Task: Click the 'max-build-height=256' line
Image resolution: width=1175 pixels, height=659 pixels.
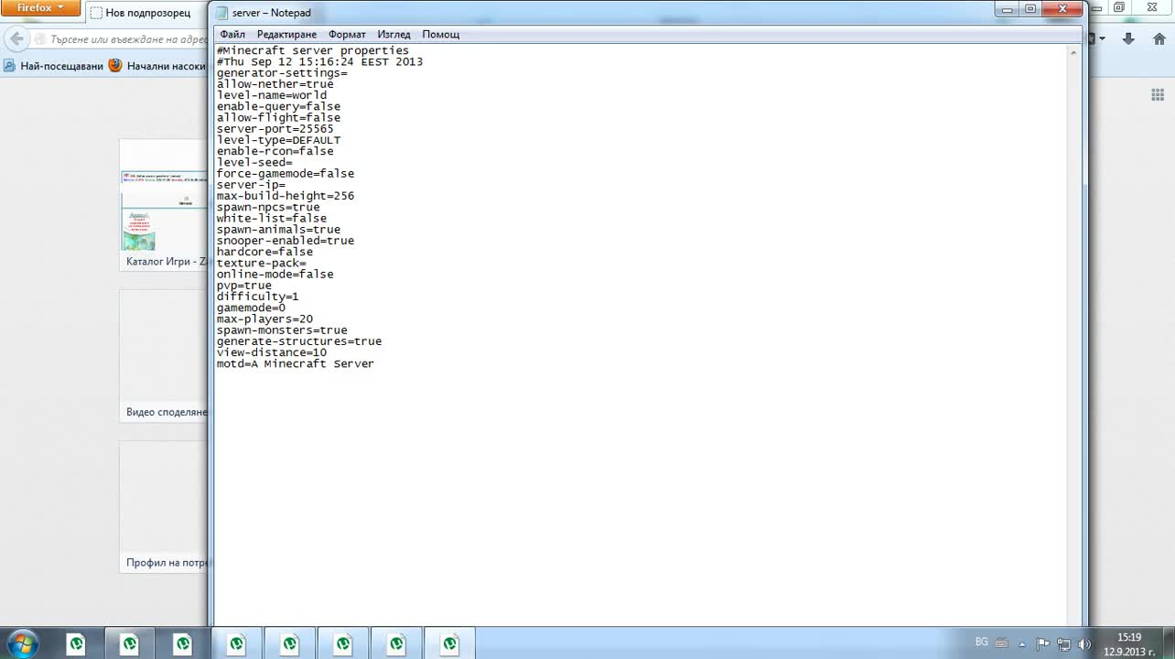Action: click(x=286, y=196)
